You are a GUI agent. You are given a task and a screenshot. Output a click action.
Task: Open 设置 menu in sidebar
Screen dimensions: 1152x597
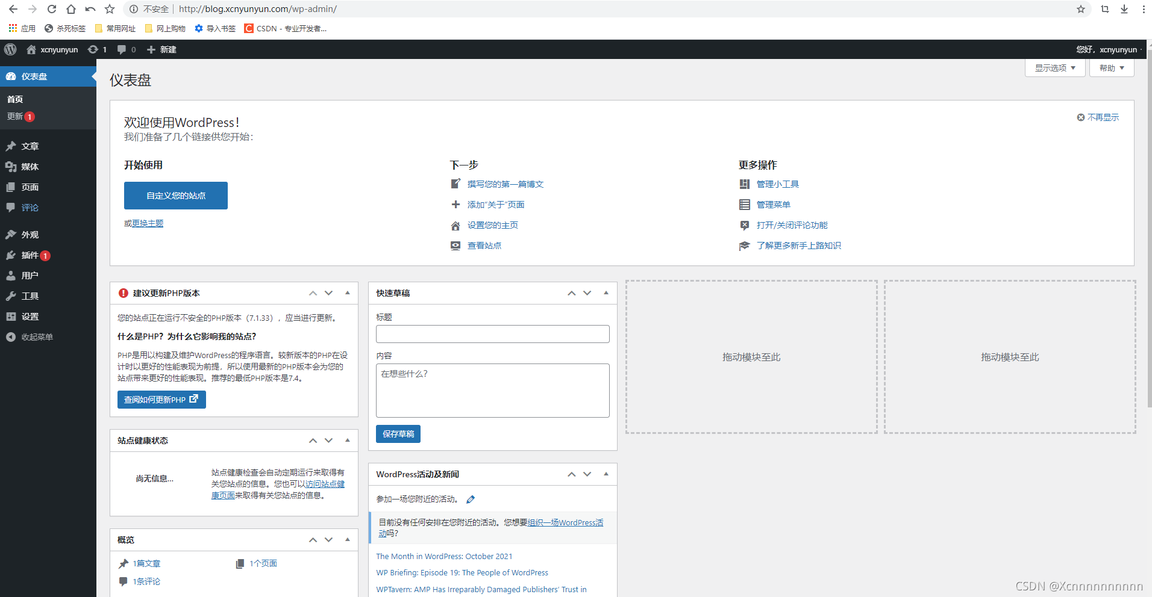point(48,317)
